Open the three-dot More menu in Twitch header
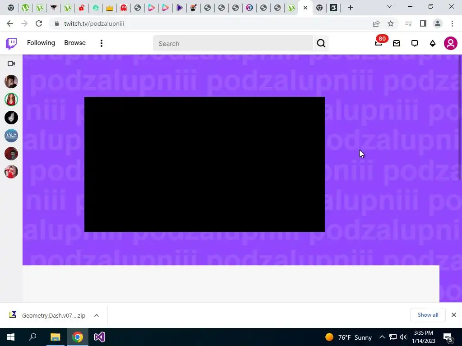462x346 pixels. pos(102,43)
